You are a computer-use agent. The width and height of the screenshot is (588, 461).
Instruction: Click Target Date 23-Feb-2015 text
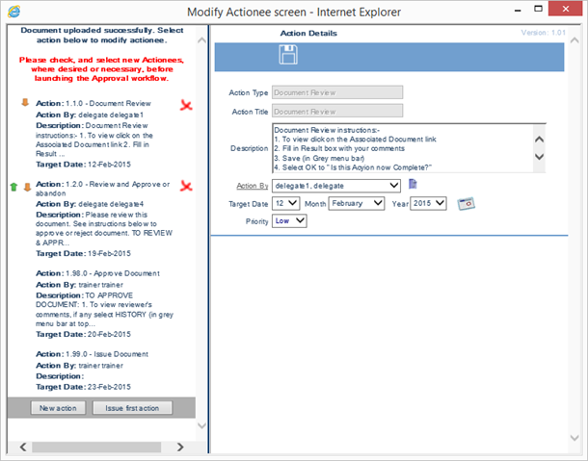point(83,387)
